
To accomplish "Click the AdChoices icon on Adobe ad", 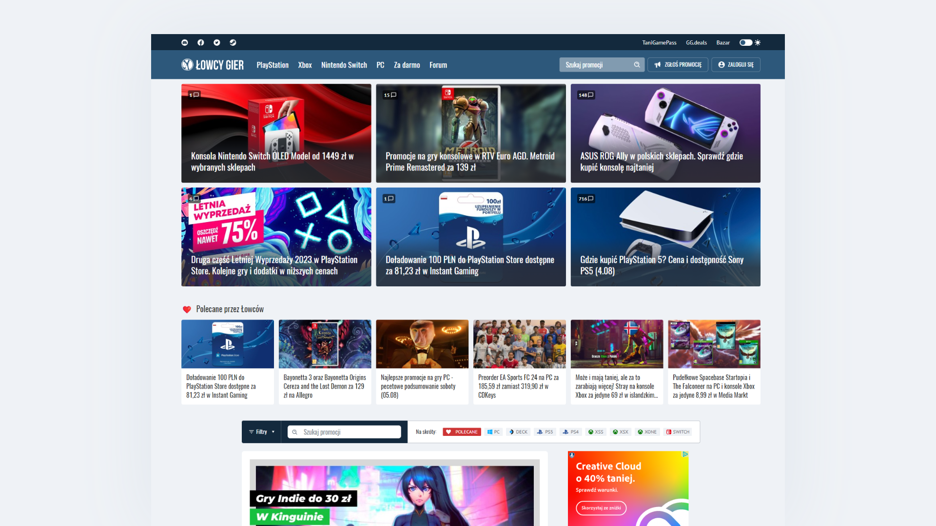I will [685, 454].
